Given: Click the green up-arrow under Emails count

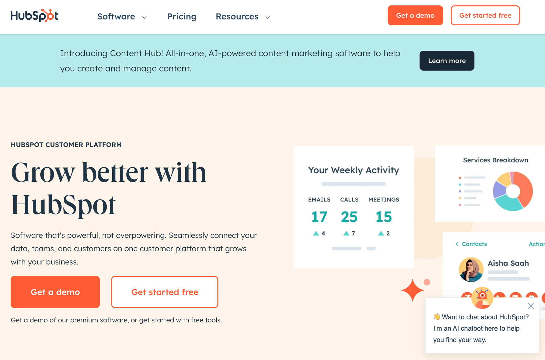Looking at the screenshot, I should [x=316, y=233].
